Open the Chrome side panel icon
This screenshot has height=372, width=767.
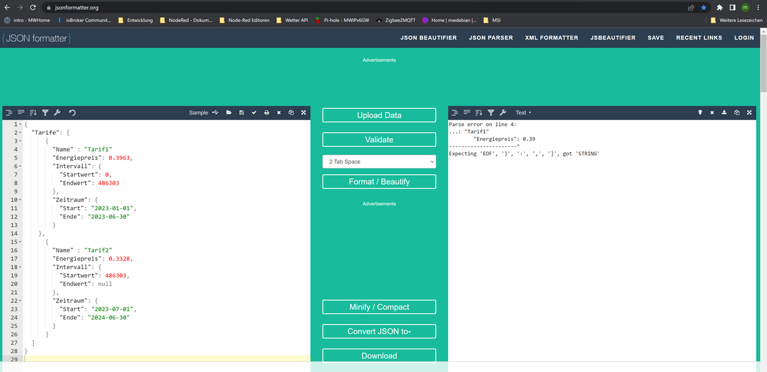click(732, 8)
